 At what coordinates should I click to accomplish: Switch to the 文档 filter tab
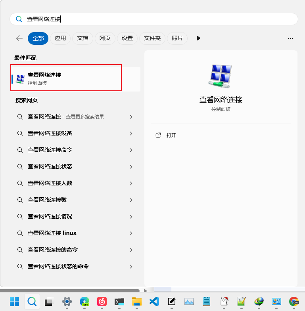(82, 38)
